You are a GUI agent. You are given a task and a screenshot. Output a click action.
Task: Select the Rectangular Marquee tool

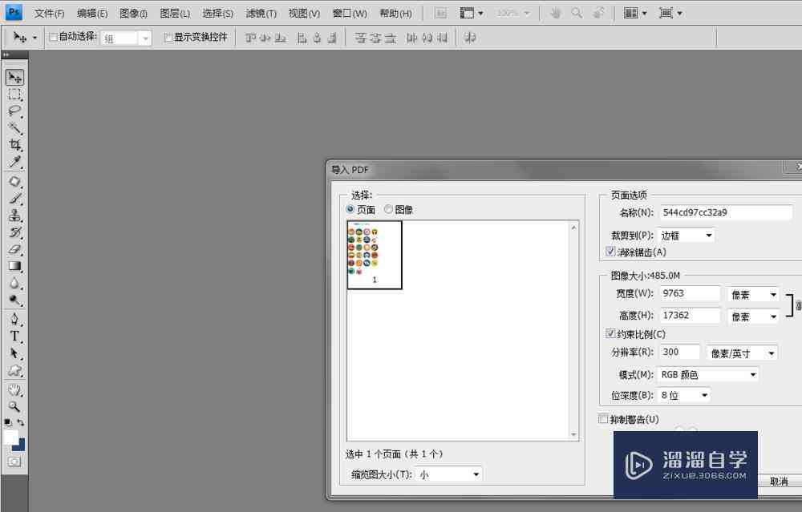(x=14, y=95)
